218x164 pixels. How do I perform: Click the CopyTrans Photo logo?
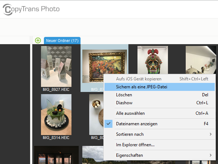coord(31,9)
